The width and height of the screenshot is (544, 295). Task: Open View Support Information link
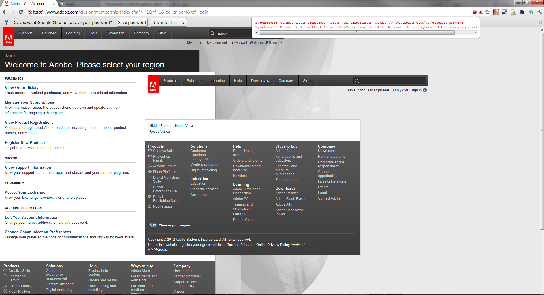click(28, 168)
